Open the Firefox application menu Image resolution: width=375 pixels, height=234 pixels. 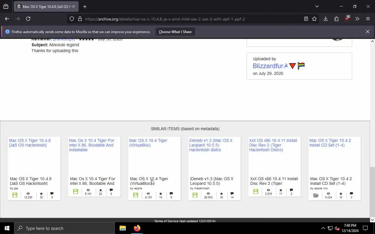click(368, 19)
